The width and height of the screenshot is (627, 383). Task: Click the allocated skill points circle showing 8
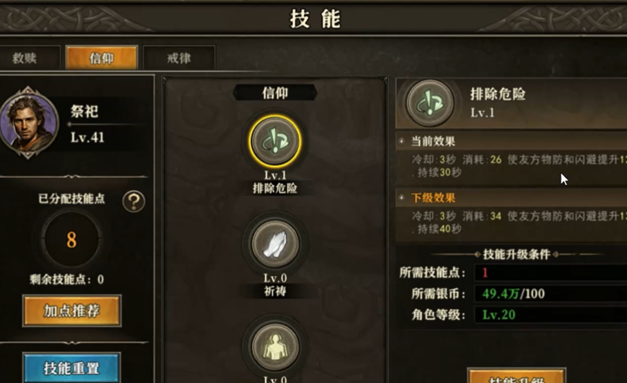tap(72, 240)
